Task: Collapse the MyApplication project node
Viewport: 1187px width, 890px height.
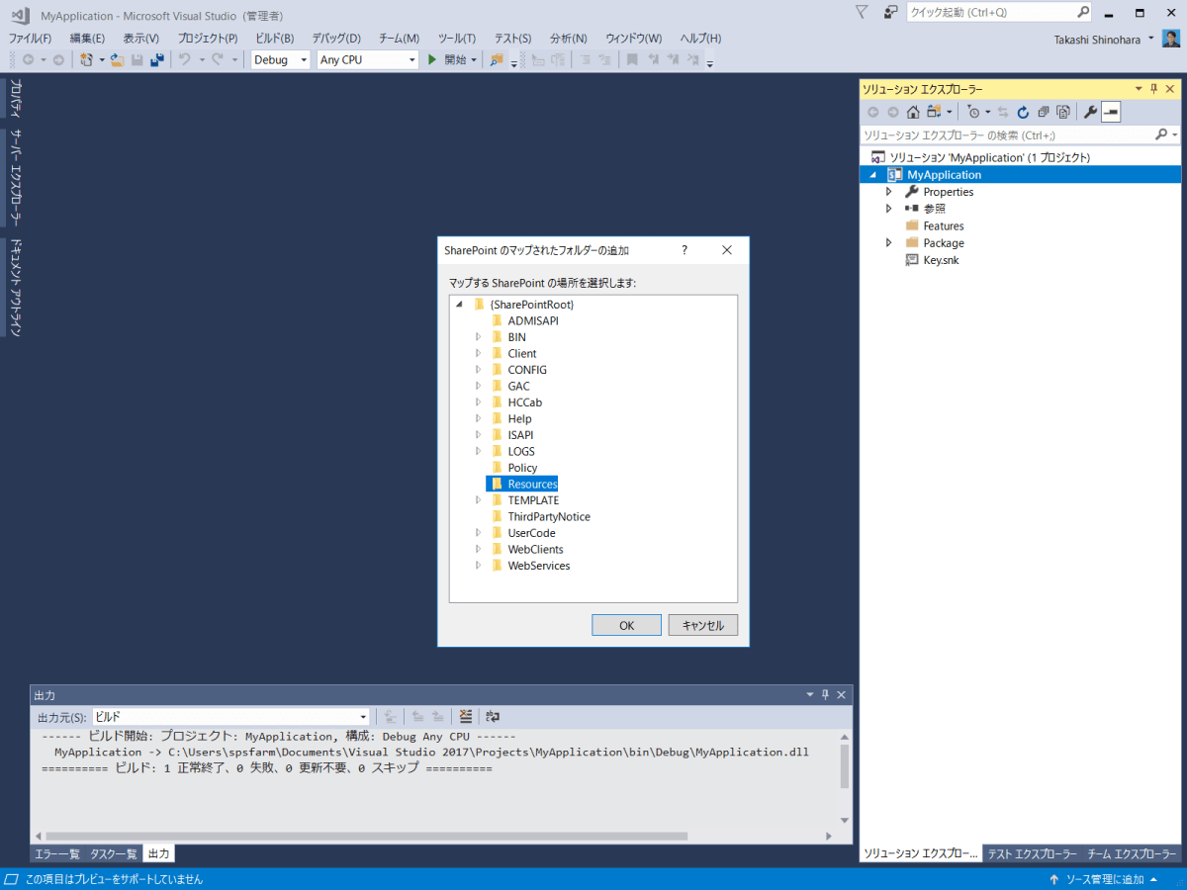Action: click(872, 175)
